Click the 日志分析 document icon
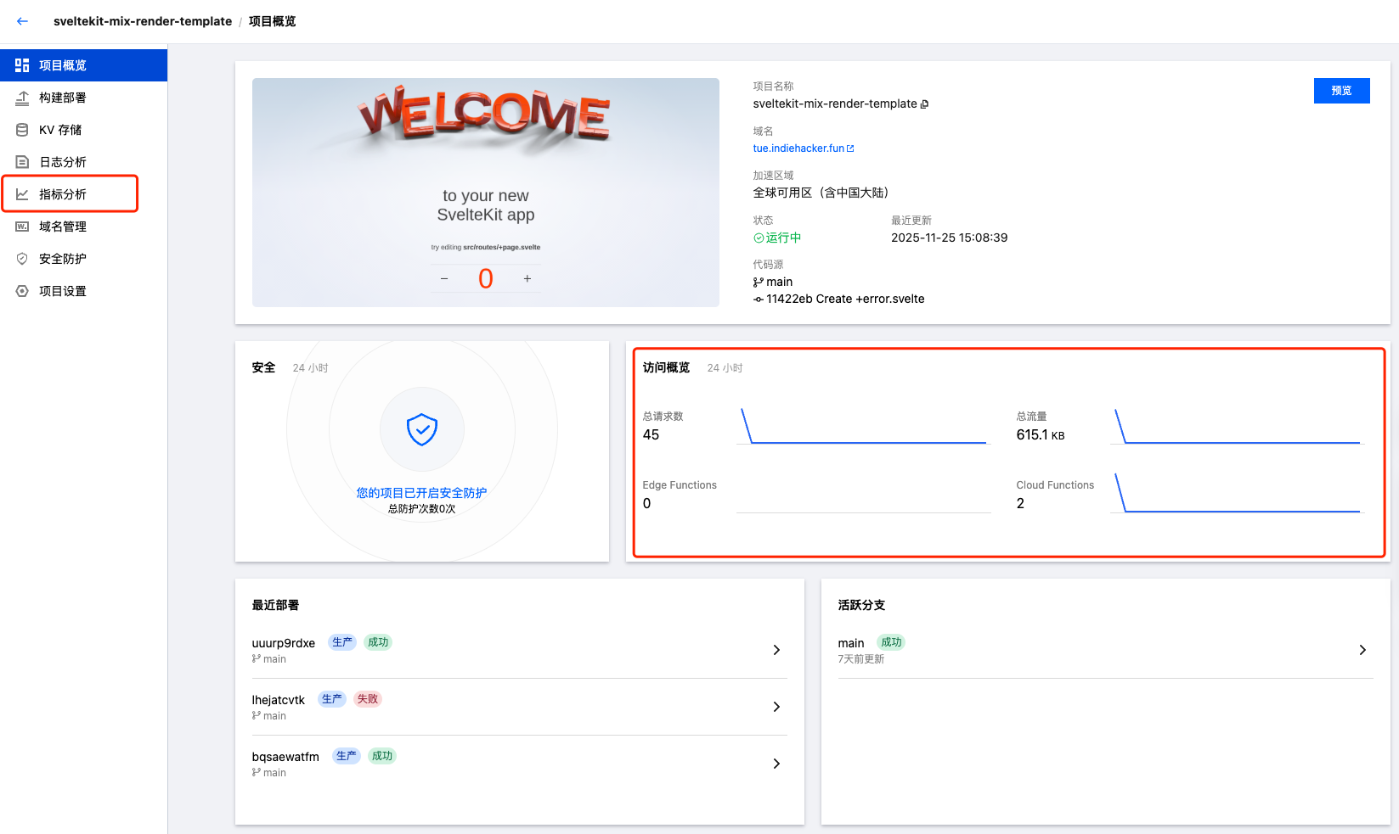The height and width of the screenshot is (834, 1399). coord(22,162)
